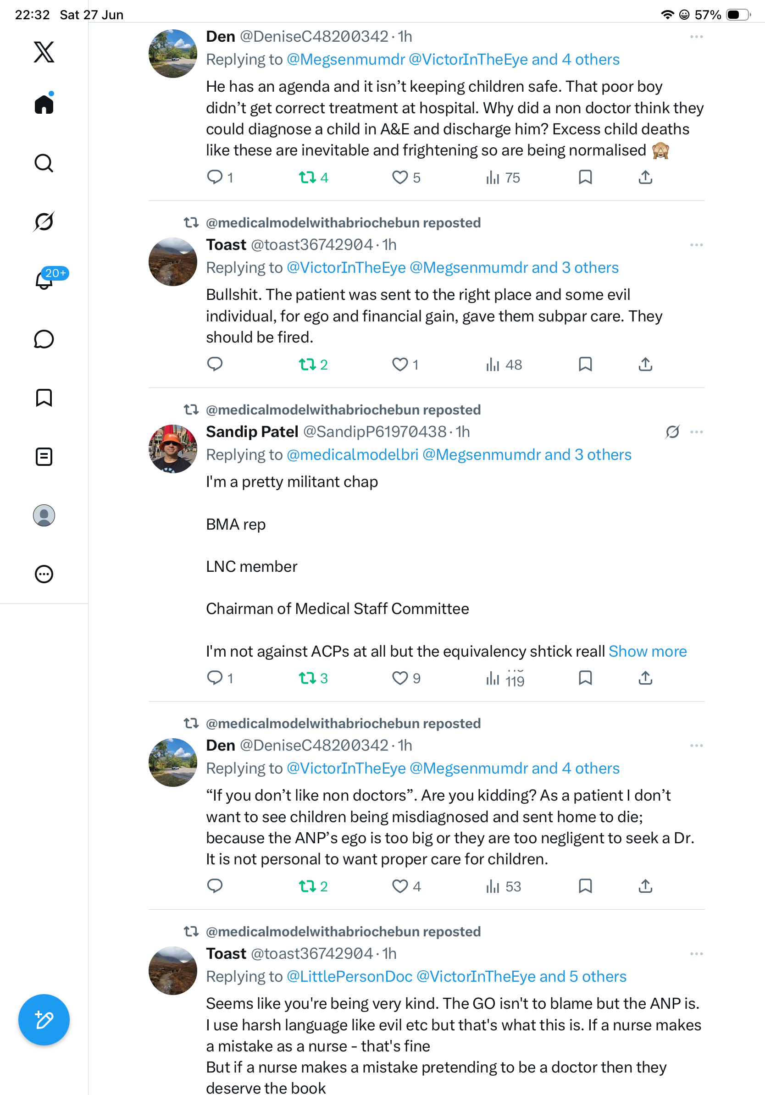The image size is (765, 1095).
Task: Like Sandip Patel's post with 9 likes
Action: [x=406, y=678]
